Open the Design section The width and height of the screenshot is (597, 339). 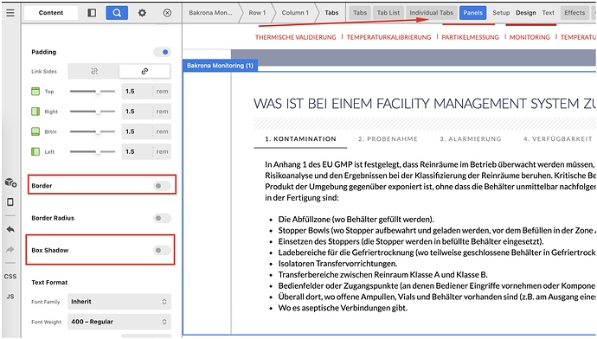point(526,13)
